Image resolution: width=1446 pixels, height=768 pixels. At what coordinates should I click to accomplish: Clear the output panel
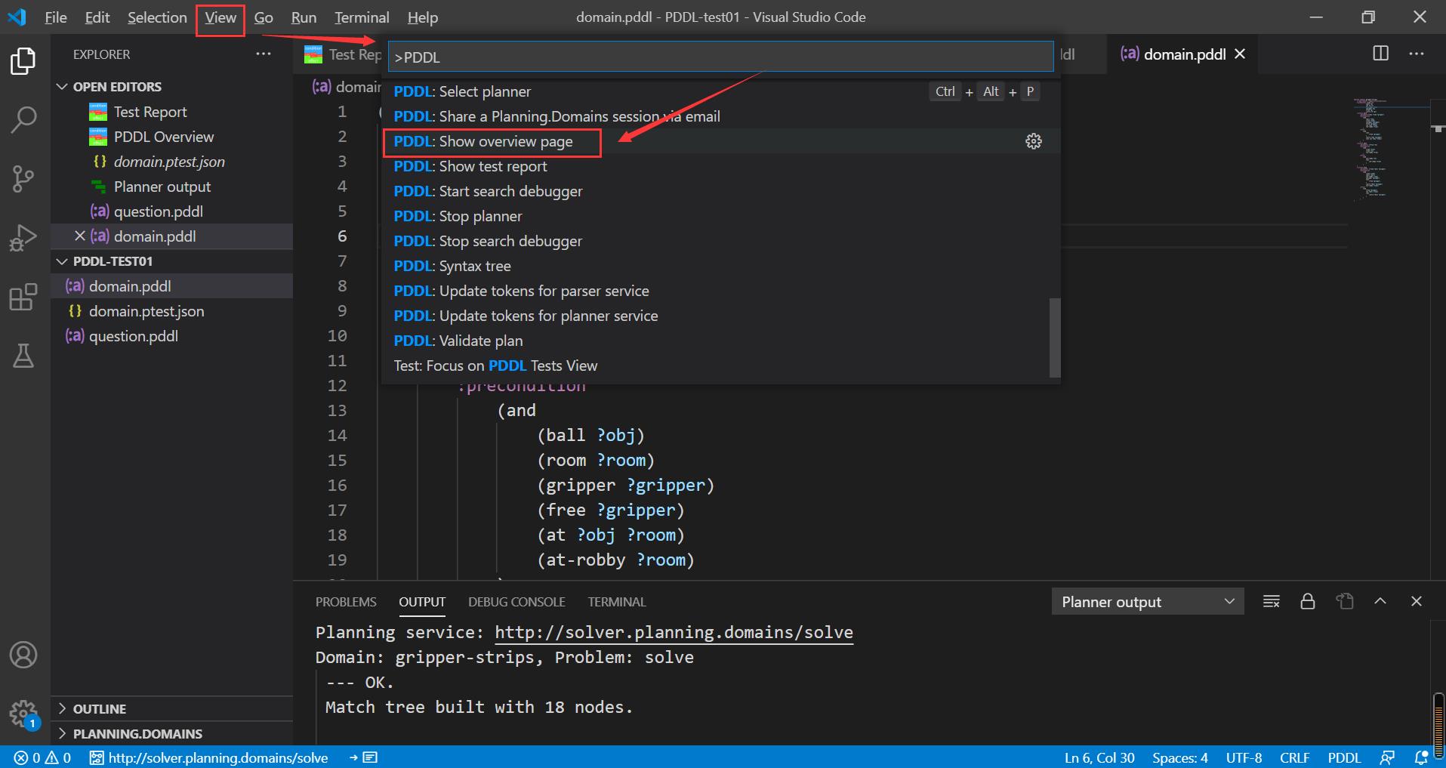pos(1272,601)
